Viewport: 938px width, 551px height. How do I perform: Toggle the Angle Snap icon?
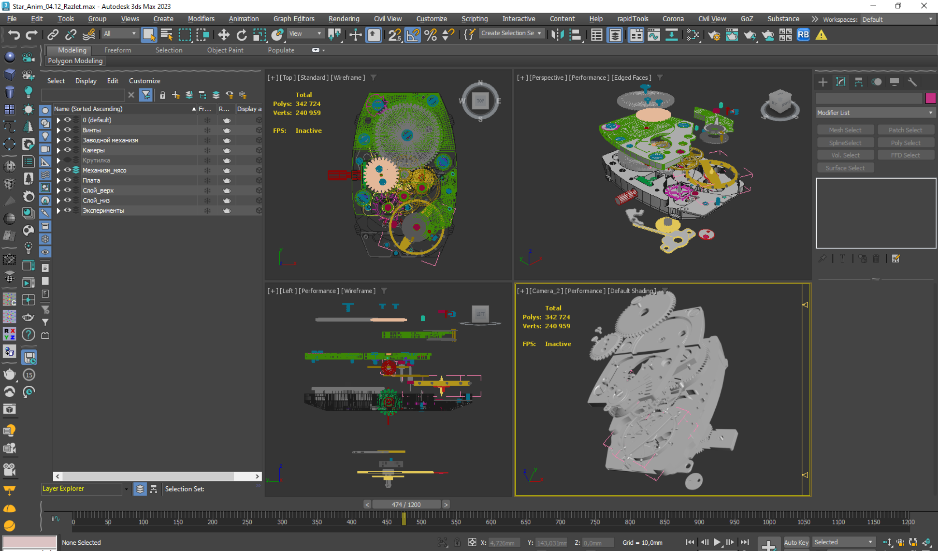point(413,35)
